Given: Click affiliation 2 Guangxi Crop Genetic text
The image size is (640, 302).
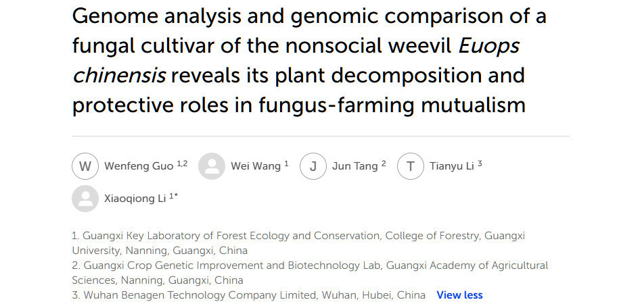Looking at the screenshot, I should (310, 273).
